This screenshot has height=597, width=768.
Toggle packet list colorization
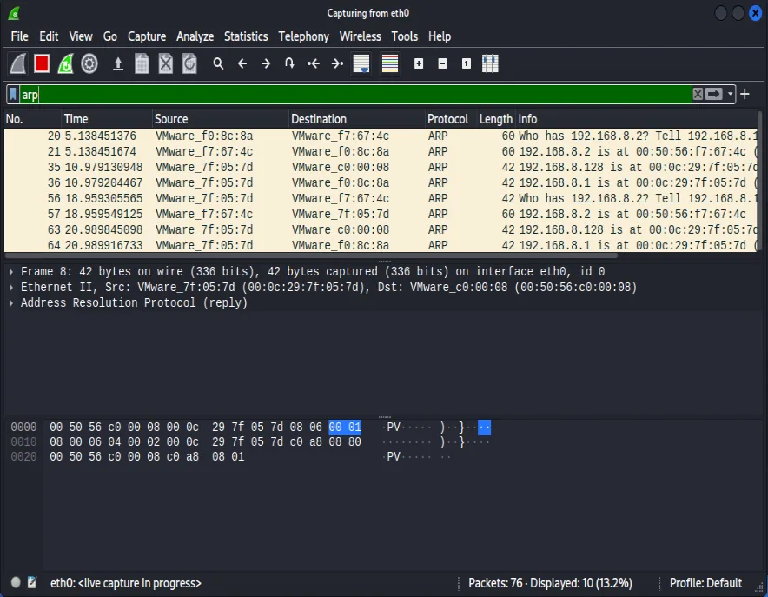click(x=390, y=63)
